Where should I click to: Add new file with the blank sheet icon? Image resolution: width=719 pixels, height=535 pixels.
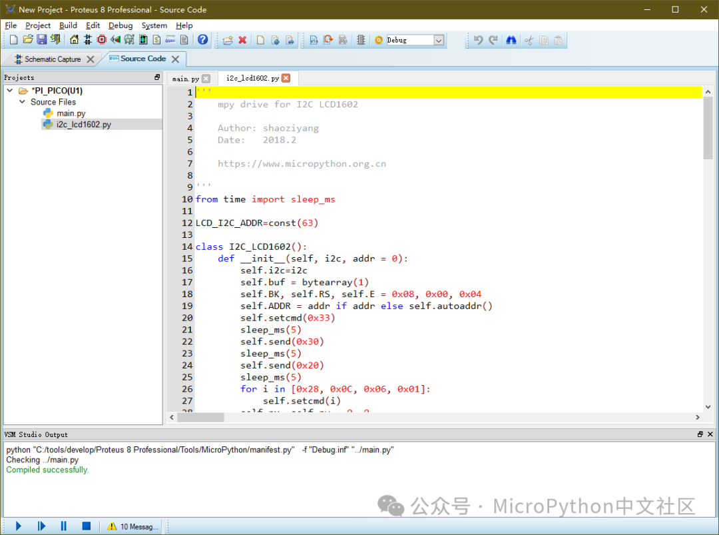(260, 41)
